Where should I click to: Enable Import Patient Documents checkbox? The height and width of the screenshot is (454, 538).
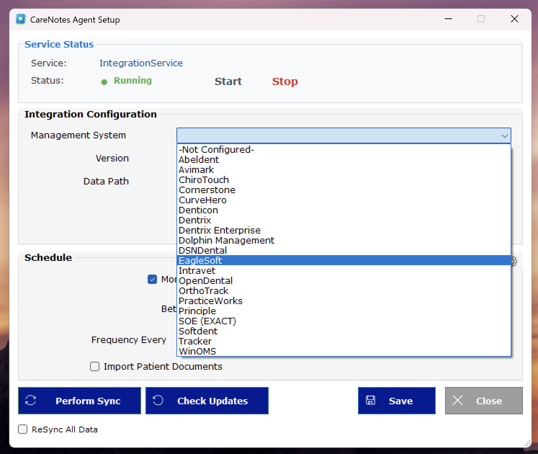click(95, 366)
